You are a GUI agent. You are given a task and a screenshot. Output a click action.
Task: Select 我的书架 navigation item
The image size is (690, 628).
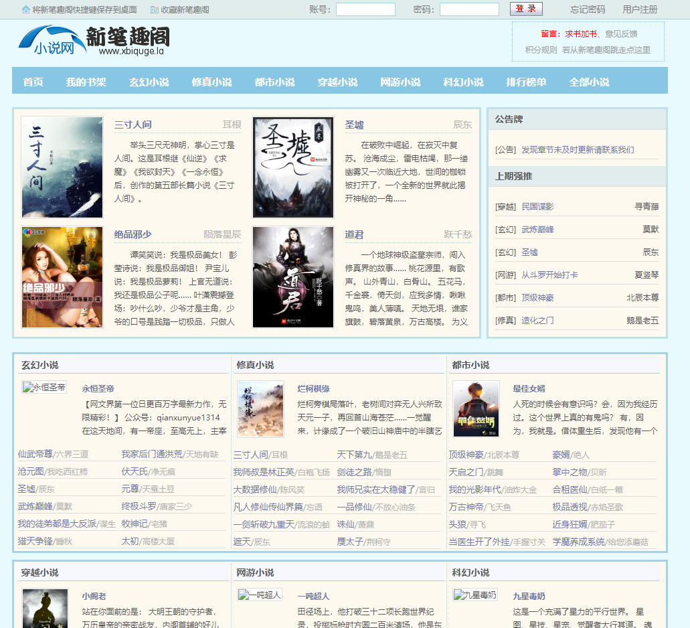point(86,82)
